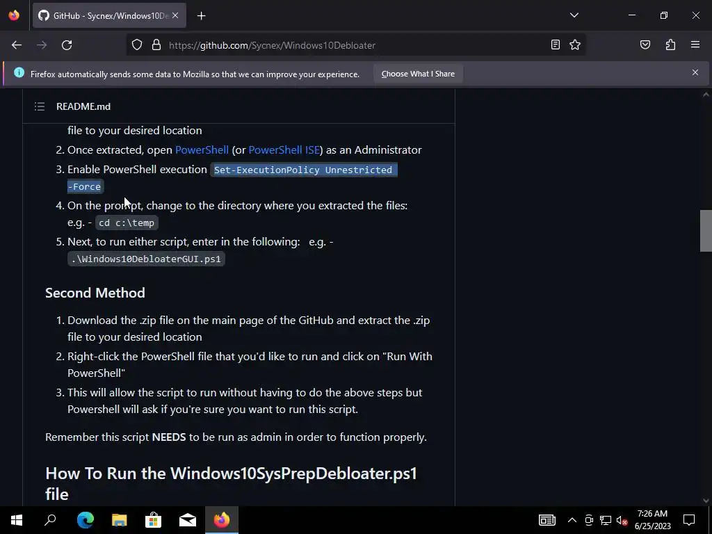Open the README outline list icon
Viewport: 712px width, 534px height.
coord(40,106)
